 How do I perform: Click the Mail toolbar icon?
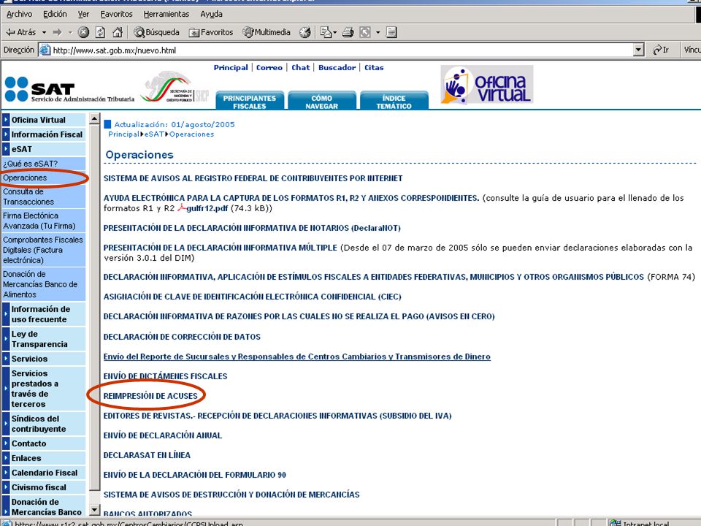click(326, 32)
